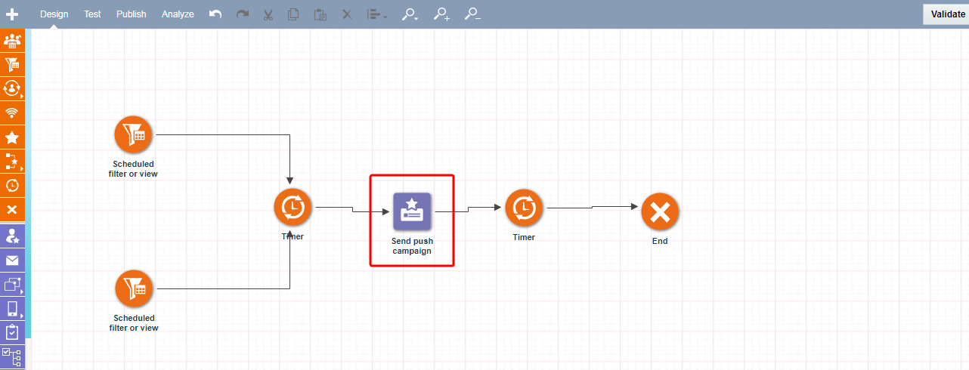Viewport: 969px width, 370px height.
Task: Select the scheduled filter palette icon
Action: [x=12, y=65]
